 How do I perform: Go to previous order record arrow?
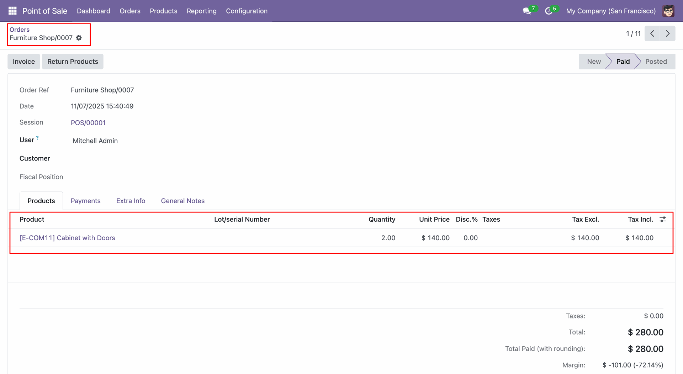pyautogui.click(x=652, y=33)
